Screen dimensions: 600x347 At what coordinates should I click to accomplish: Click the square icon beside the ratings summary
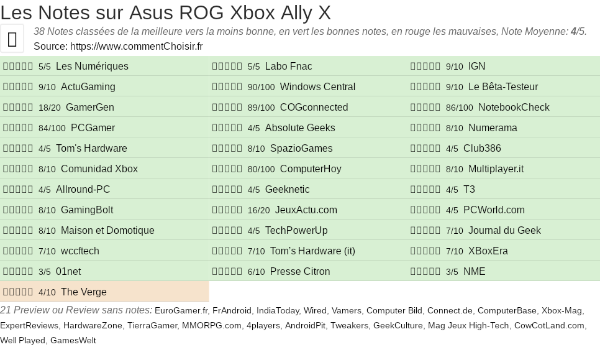(12, 39)
